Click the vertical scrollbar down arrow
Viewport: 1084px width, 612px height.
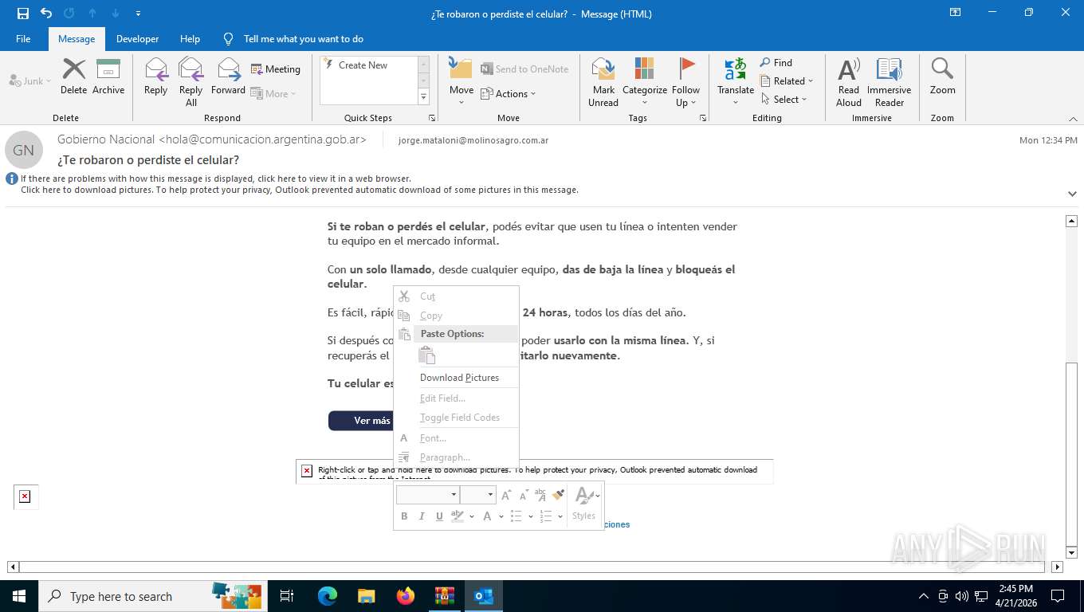[x=1071, y=552]
